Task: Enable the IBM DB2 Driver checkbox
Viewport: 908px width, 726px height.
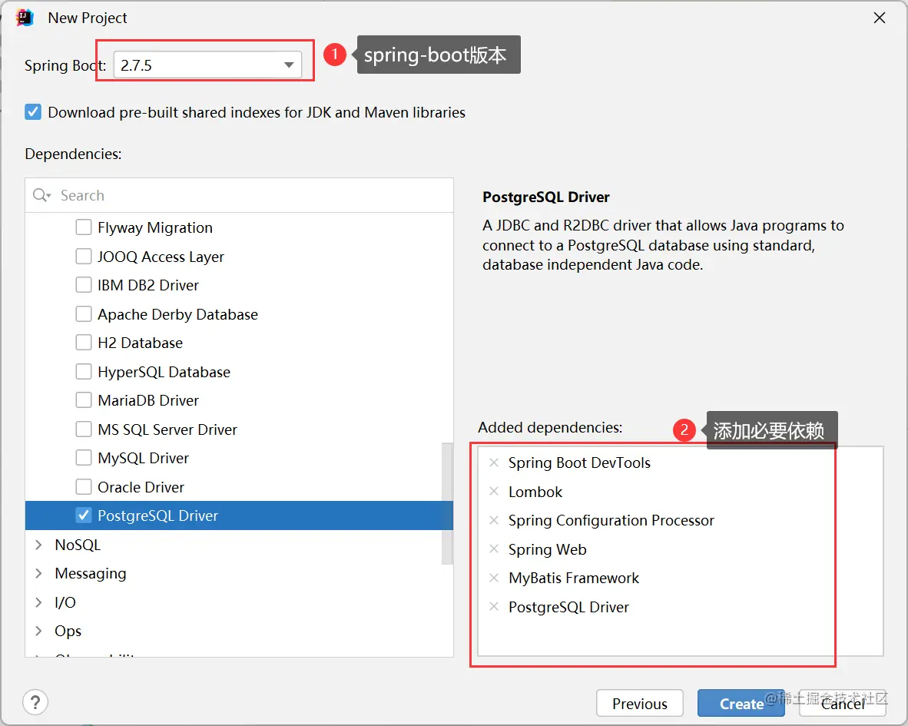Action: 84,285
